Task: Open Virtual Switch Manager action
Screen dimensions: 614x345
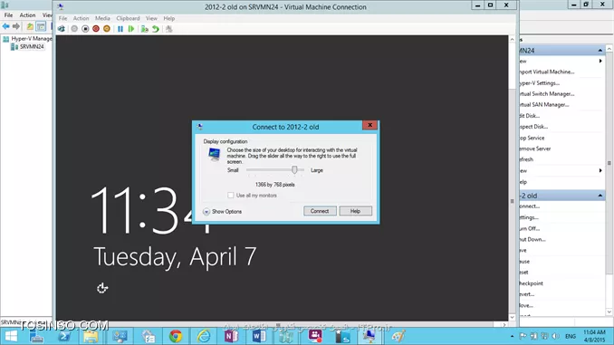Action: (547, 94)
